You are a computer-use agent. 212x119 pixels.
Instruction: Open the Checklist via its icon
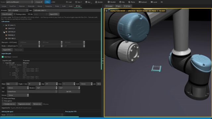109,2
